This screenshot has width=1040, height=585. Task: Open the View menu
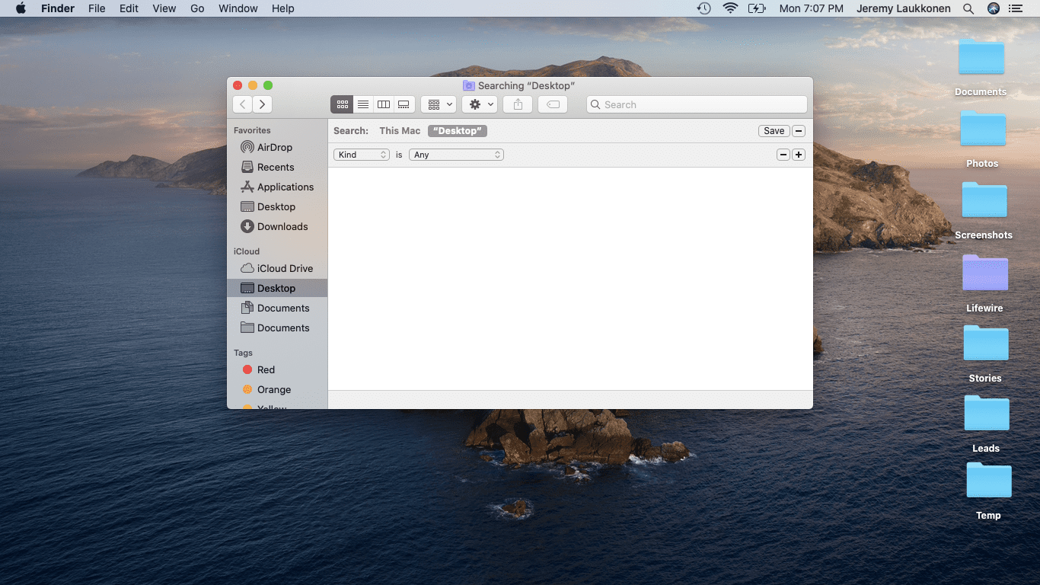pyautogui.click(x=164, y=8)
